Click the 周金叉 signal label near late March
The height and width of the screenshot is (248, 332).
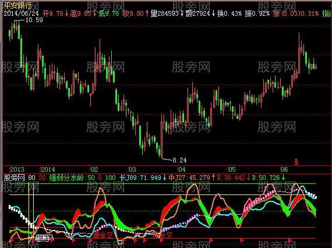pos(163,235)
